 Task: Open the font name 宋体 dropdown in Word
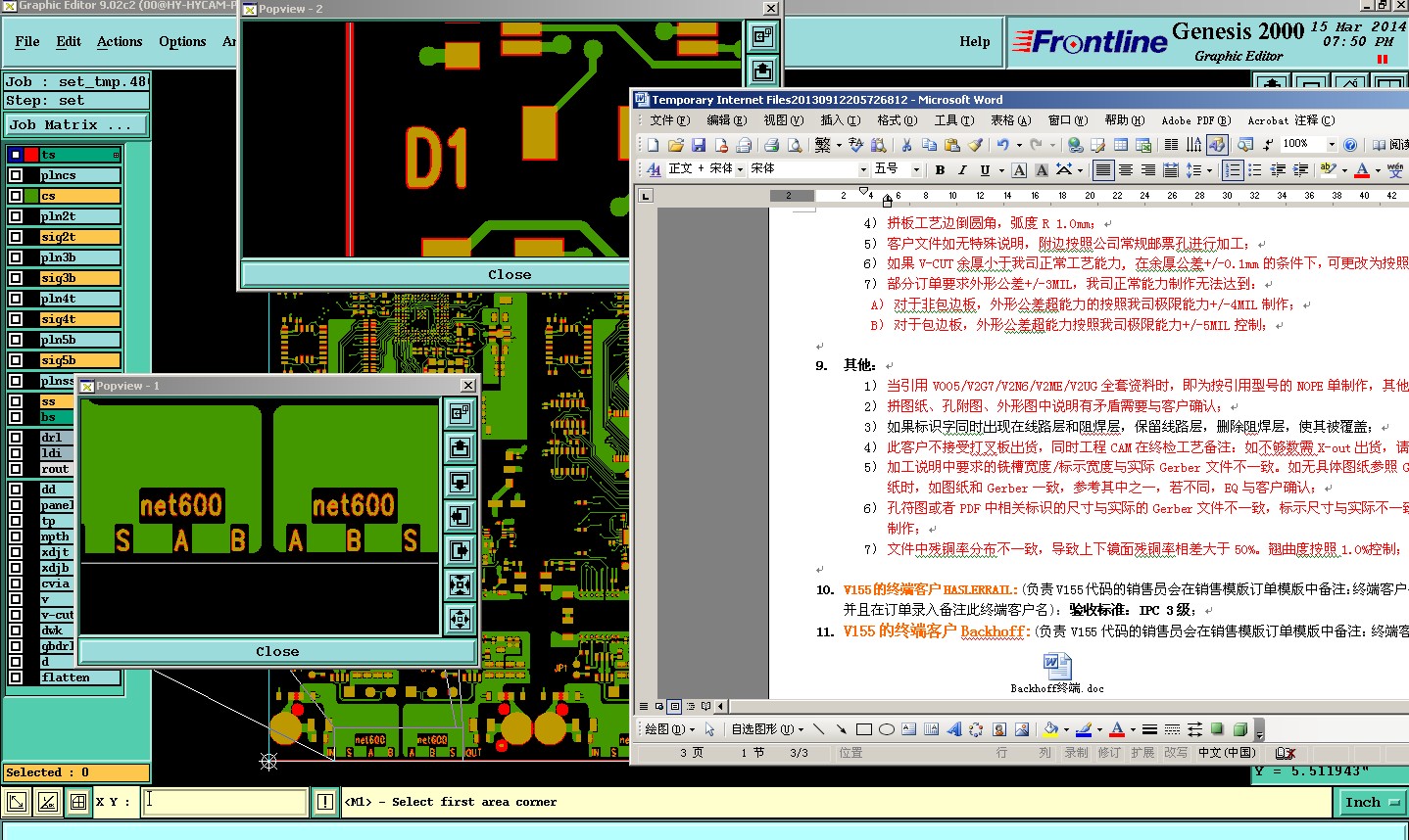863,169
